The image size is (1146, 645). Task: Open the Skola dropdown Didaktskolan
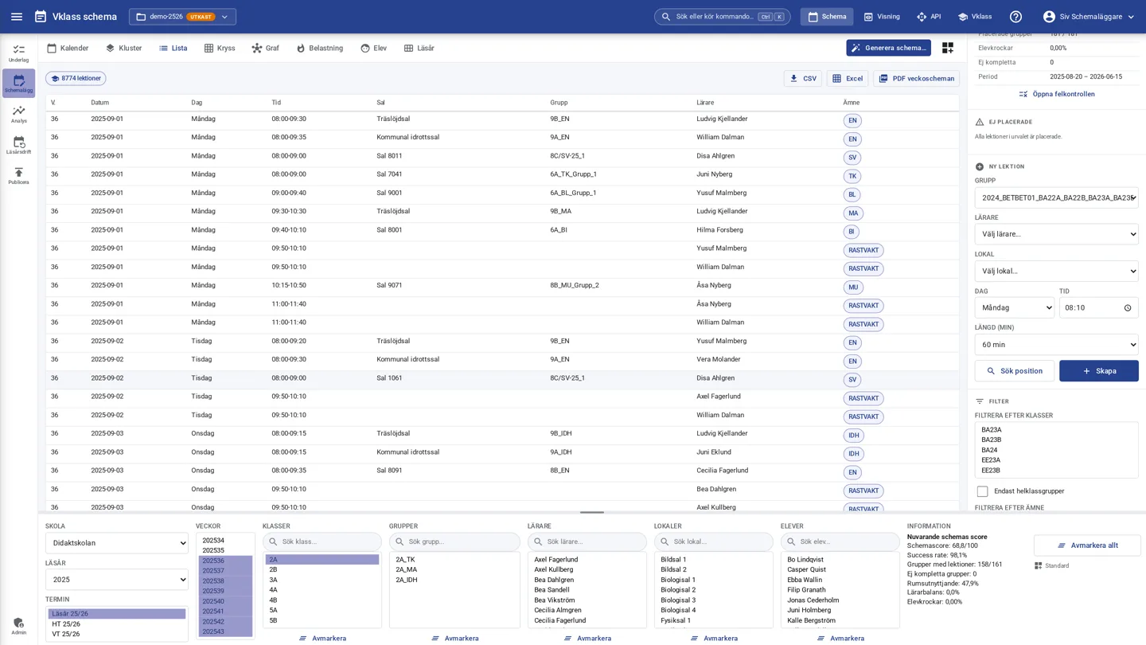point(117,543)
